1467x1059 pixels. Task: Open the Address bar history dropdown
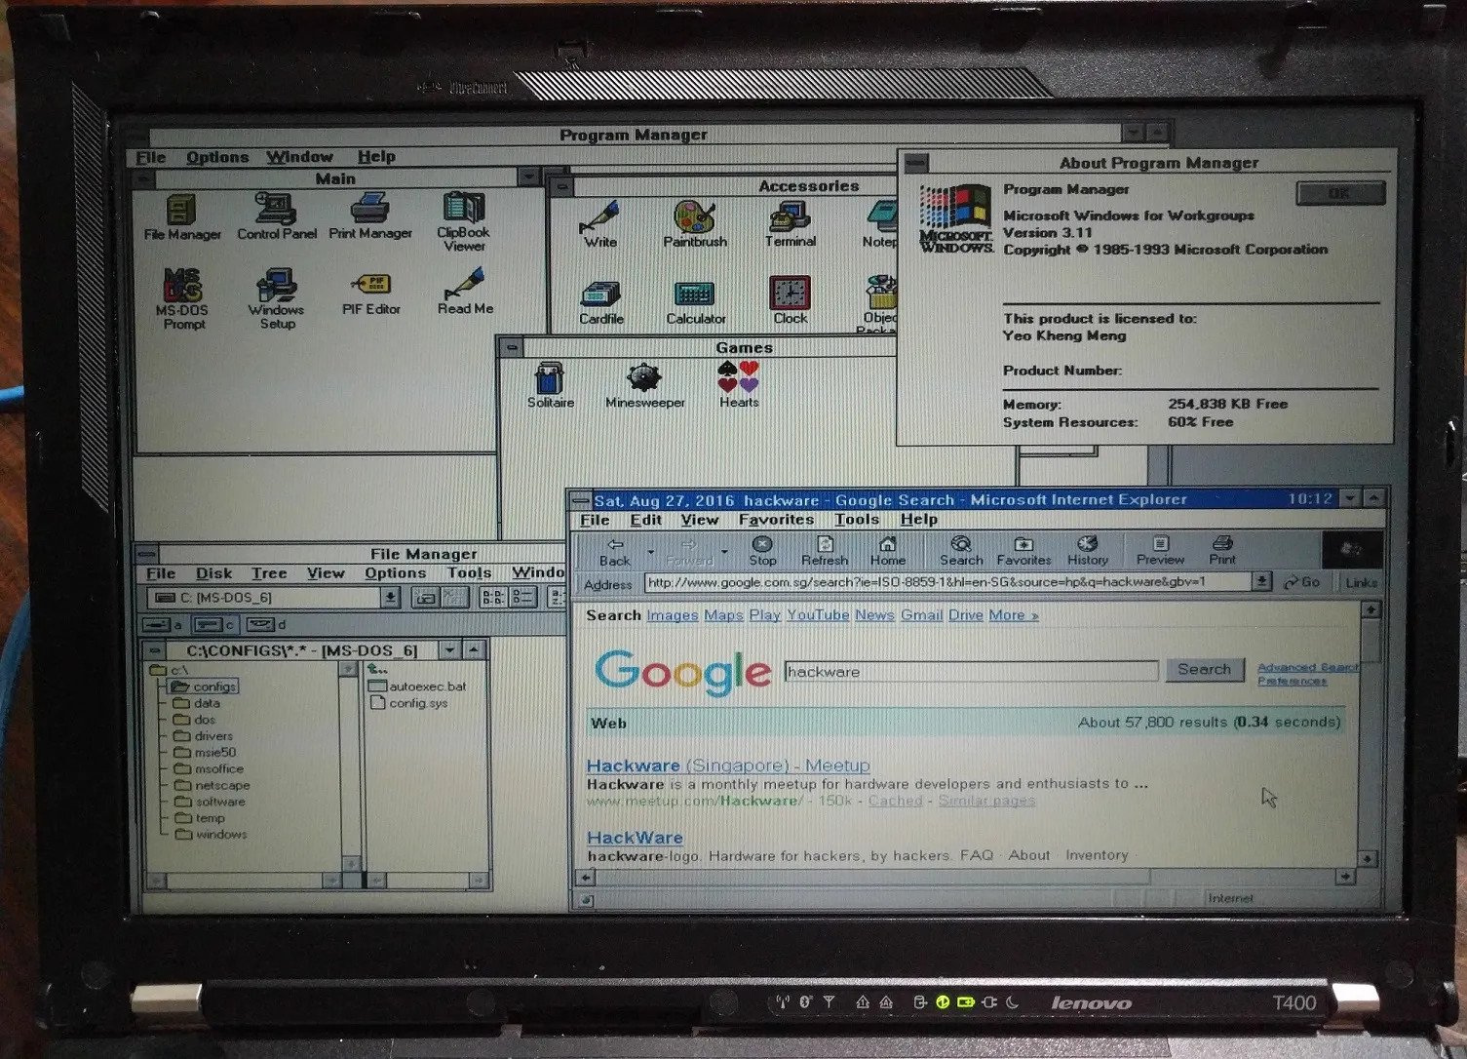pyautogui.click(x=1262, y=582)
